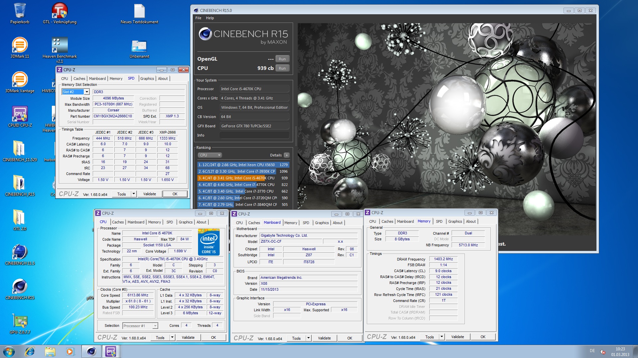
Task: Select ranking row Intel Xeon CPU X5650
Action: click(243, 165)
